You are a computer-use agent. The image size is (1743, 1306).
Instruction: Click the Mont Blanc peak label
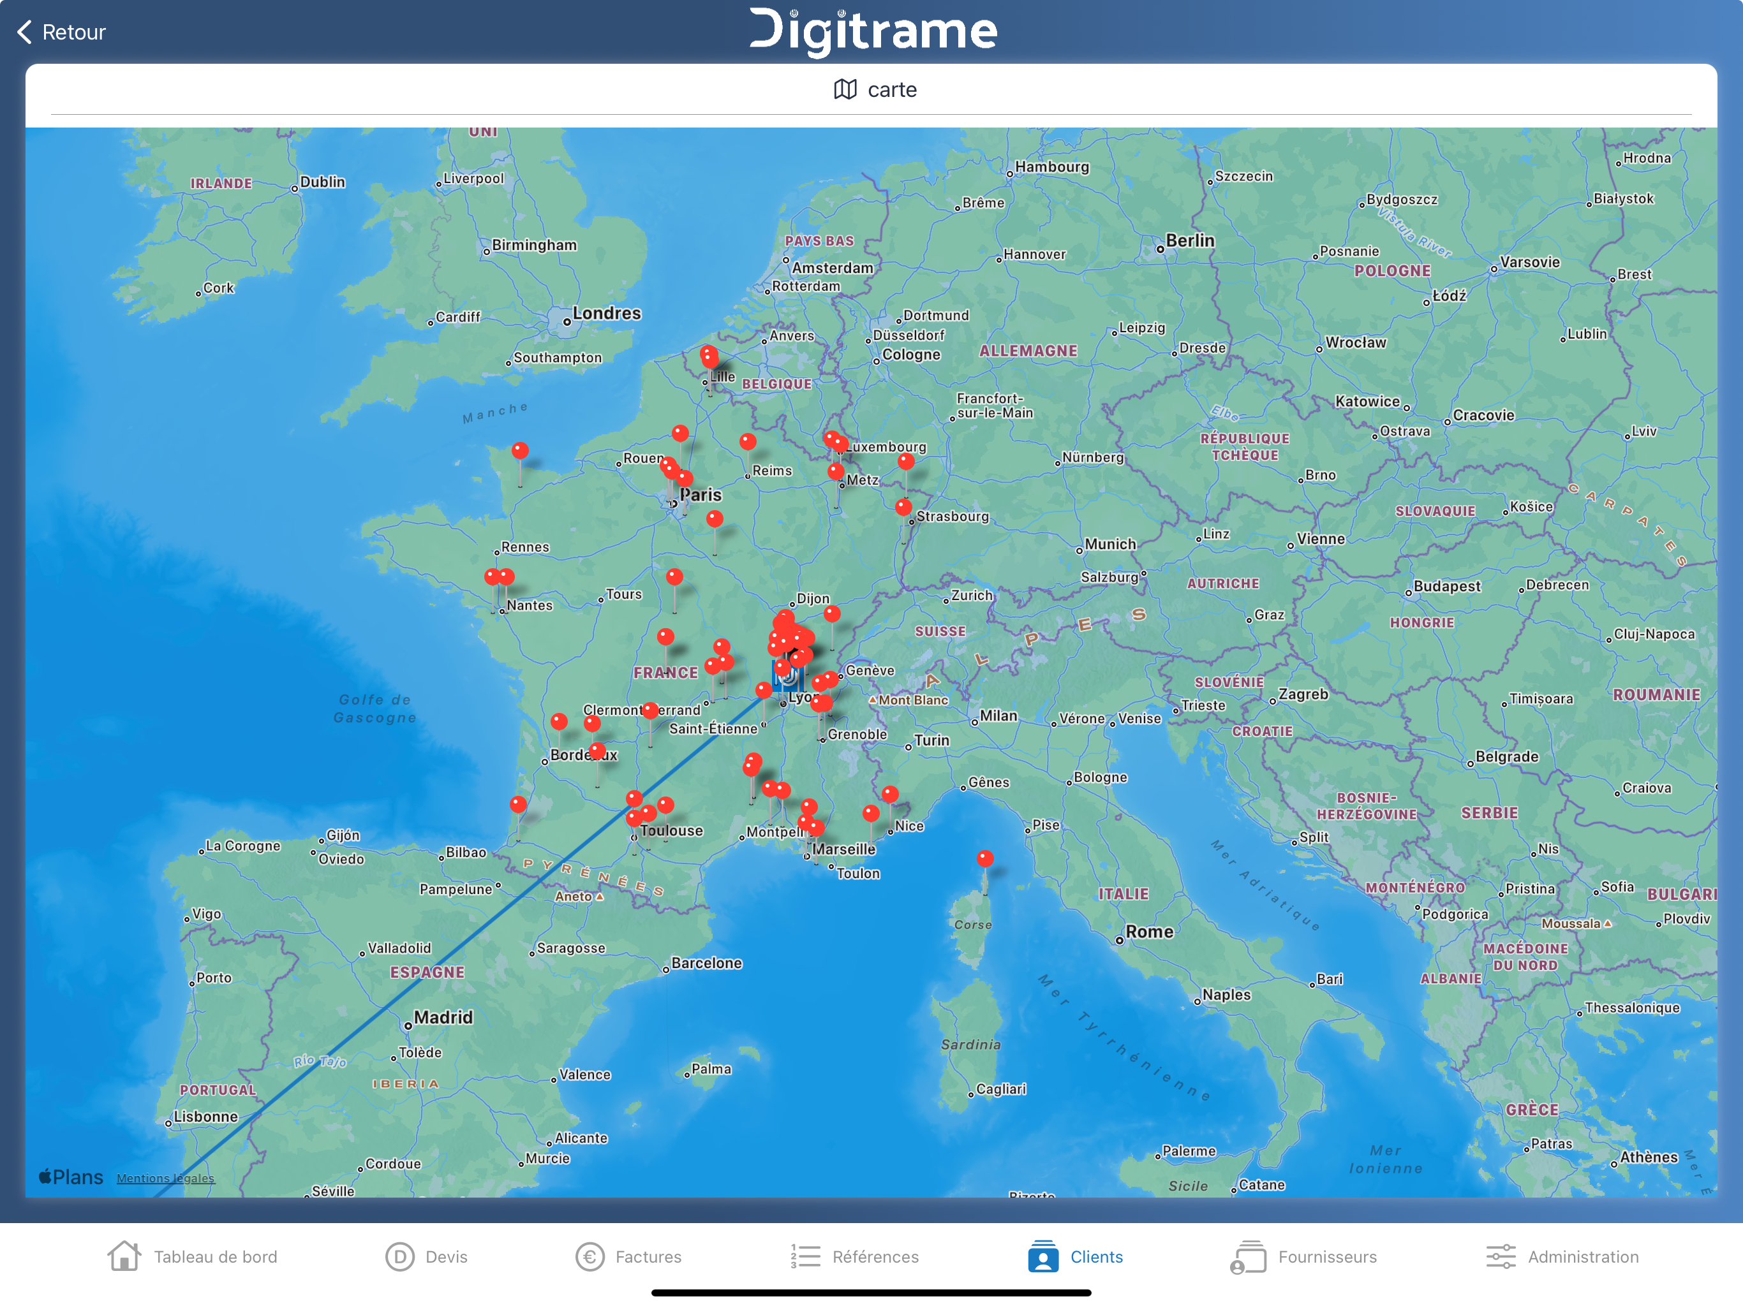pos(913,700)
